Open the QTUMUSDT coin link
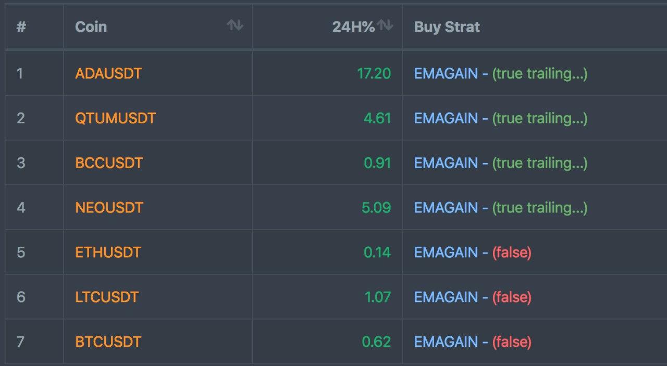Screen dimensions: 667x366 (x=115, y=118)
